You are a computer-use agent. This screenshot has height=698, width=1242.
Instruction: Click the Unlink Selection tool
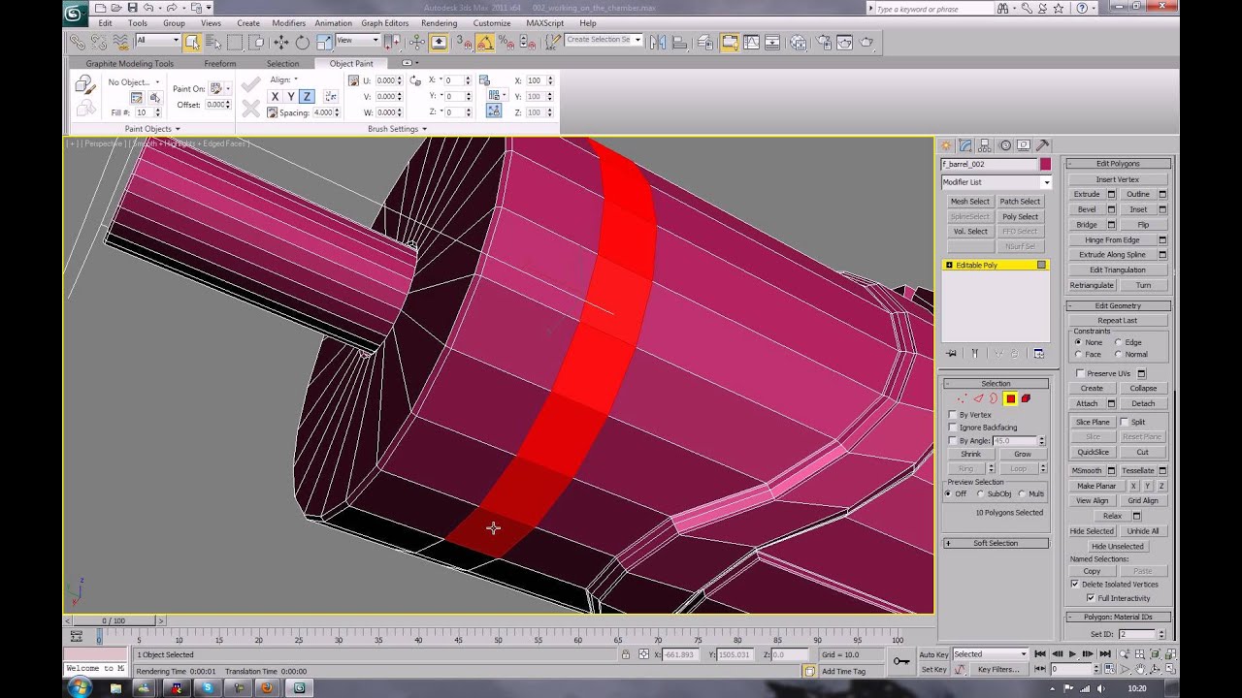click(99, 42)
